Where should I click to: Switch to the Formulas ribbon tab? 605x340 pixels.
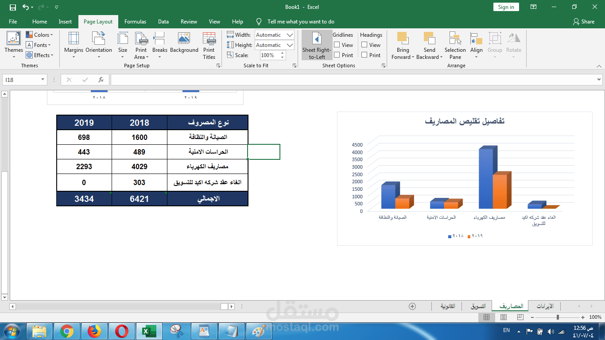(x=135, y=21)
